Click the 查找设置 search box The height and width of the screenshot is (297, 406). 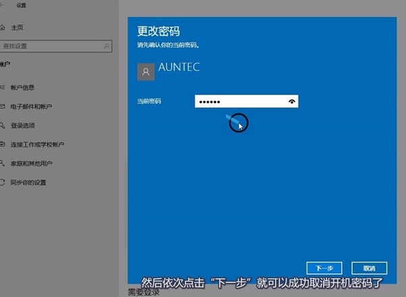(51, 46)
